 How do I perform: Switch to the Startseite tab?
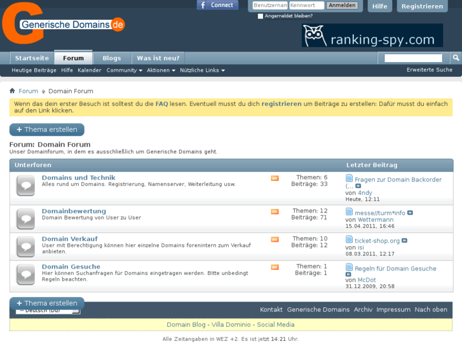click(x=32, y=58)
